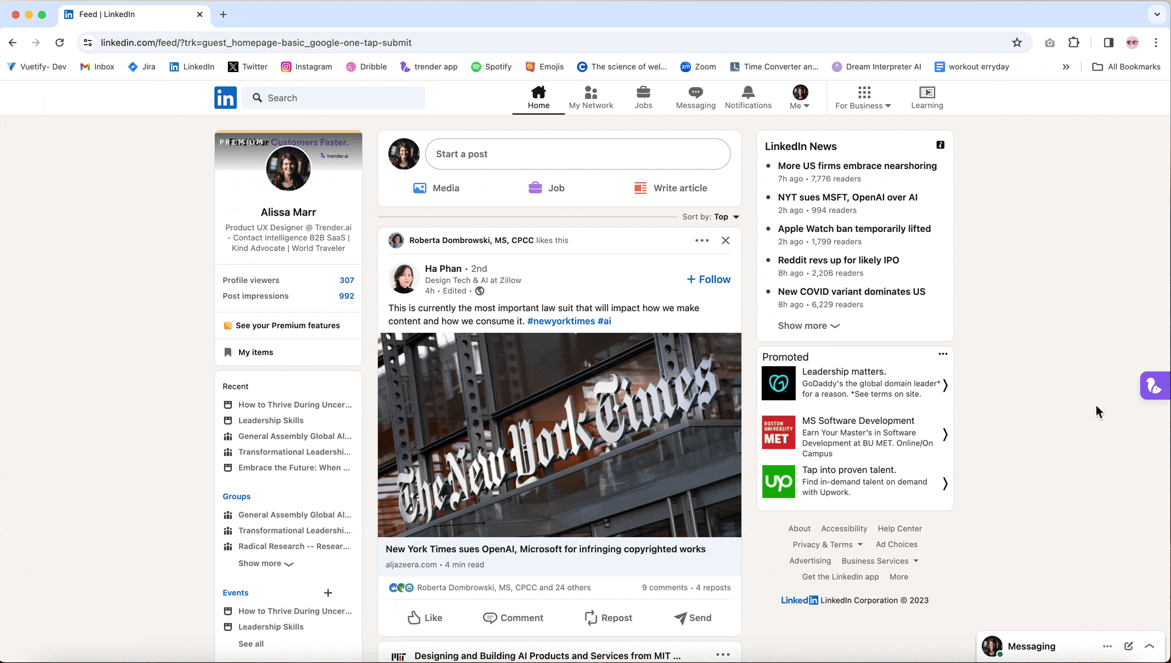Toggle Chrome side panel icon

1108,43
